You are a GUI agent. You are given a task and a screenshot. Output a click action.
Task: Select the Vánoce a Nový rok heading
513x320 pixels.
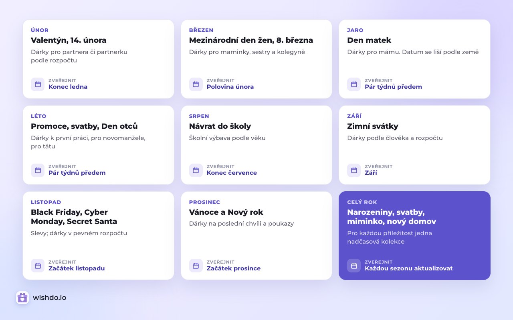pyautogui.click(x=226, y=212)
